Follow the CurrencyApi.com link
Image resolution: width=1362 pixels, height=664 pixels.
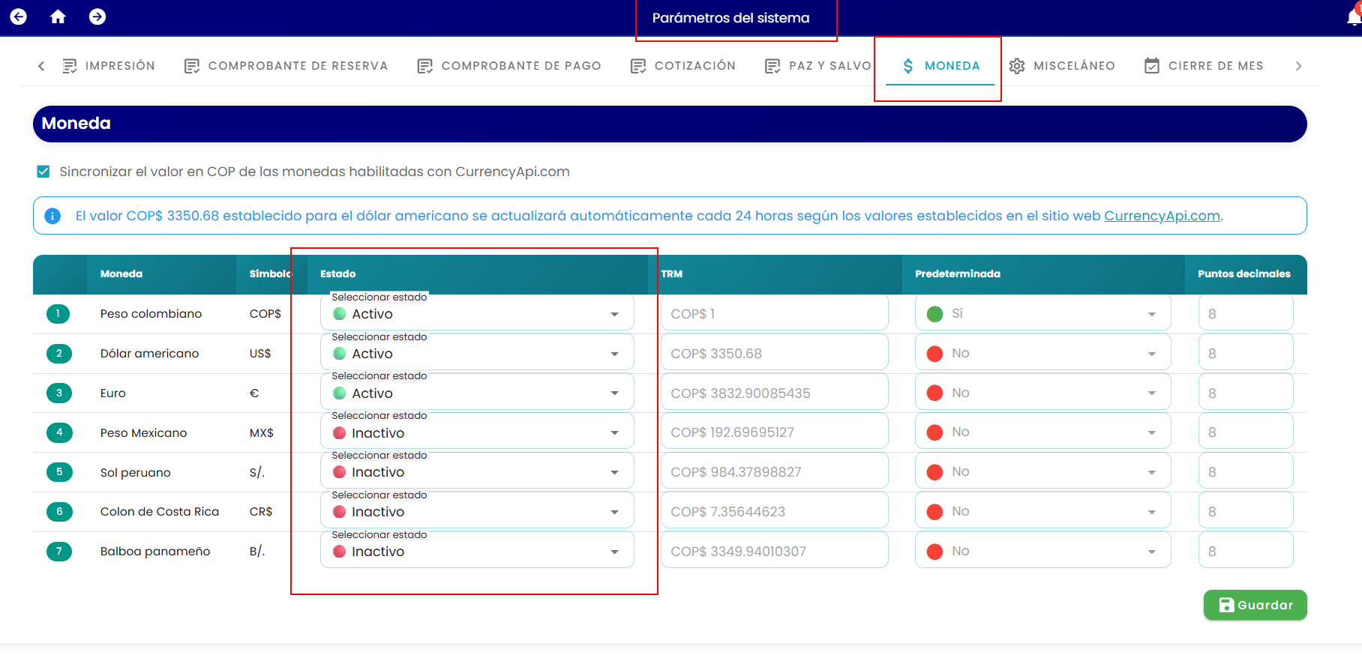[1162, 216]
